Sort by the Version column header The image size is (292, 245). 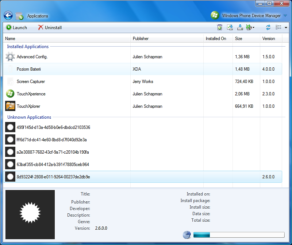tap(271, 39)
